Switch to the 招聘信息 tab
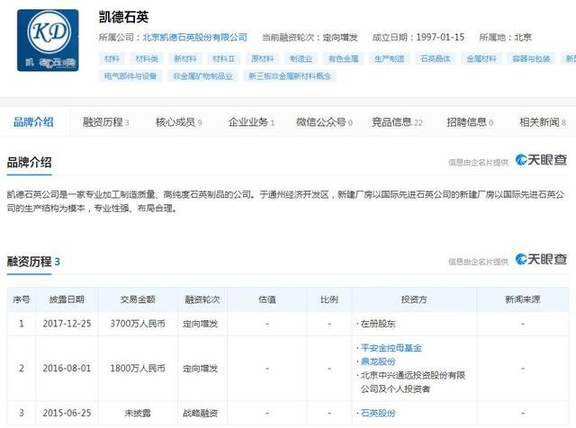The image size is (576, 428). point(470,122)
